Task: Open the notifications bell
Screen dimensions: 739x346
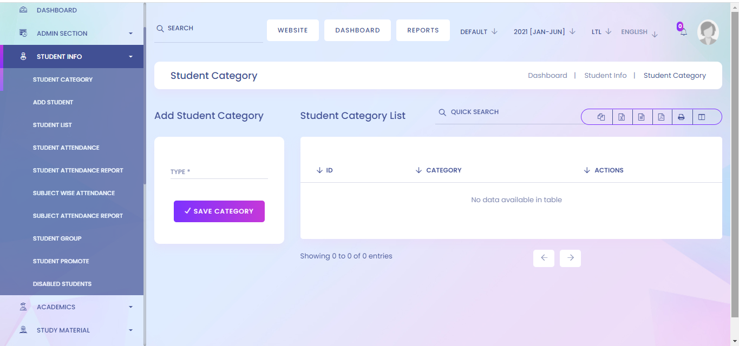Action: point(683,32)
